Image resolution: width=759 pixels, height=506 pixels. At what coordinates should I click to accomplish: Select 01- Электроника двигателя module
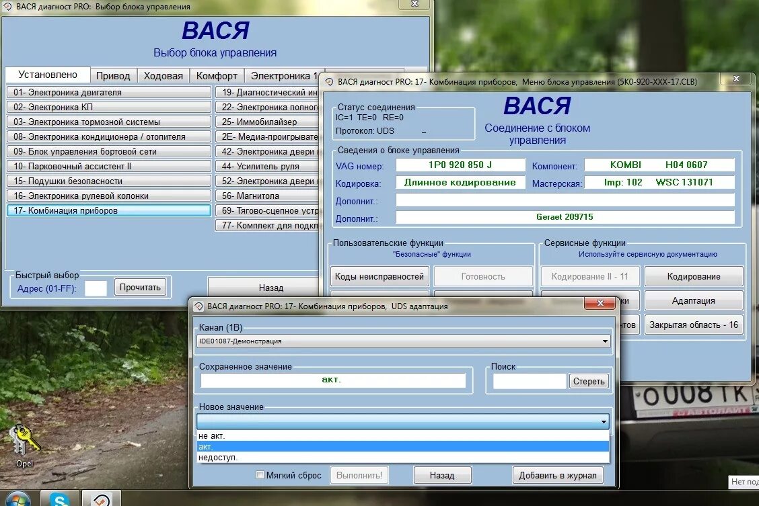[109, 92]
